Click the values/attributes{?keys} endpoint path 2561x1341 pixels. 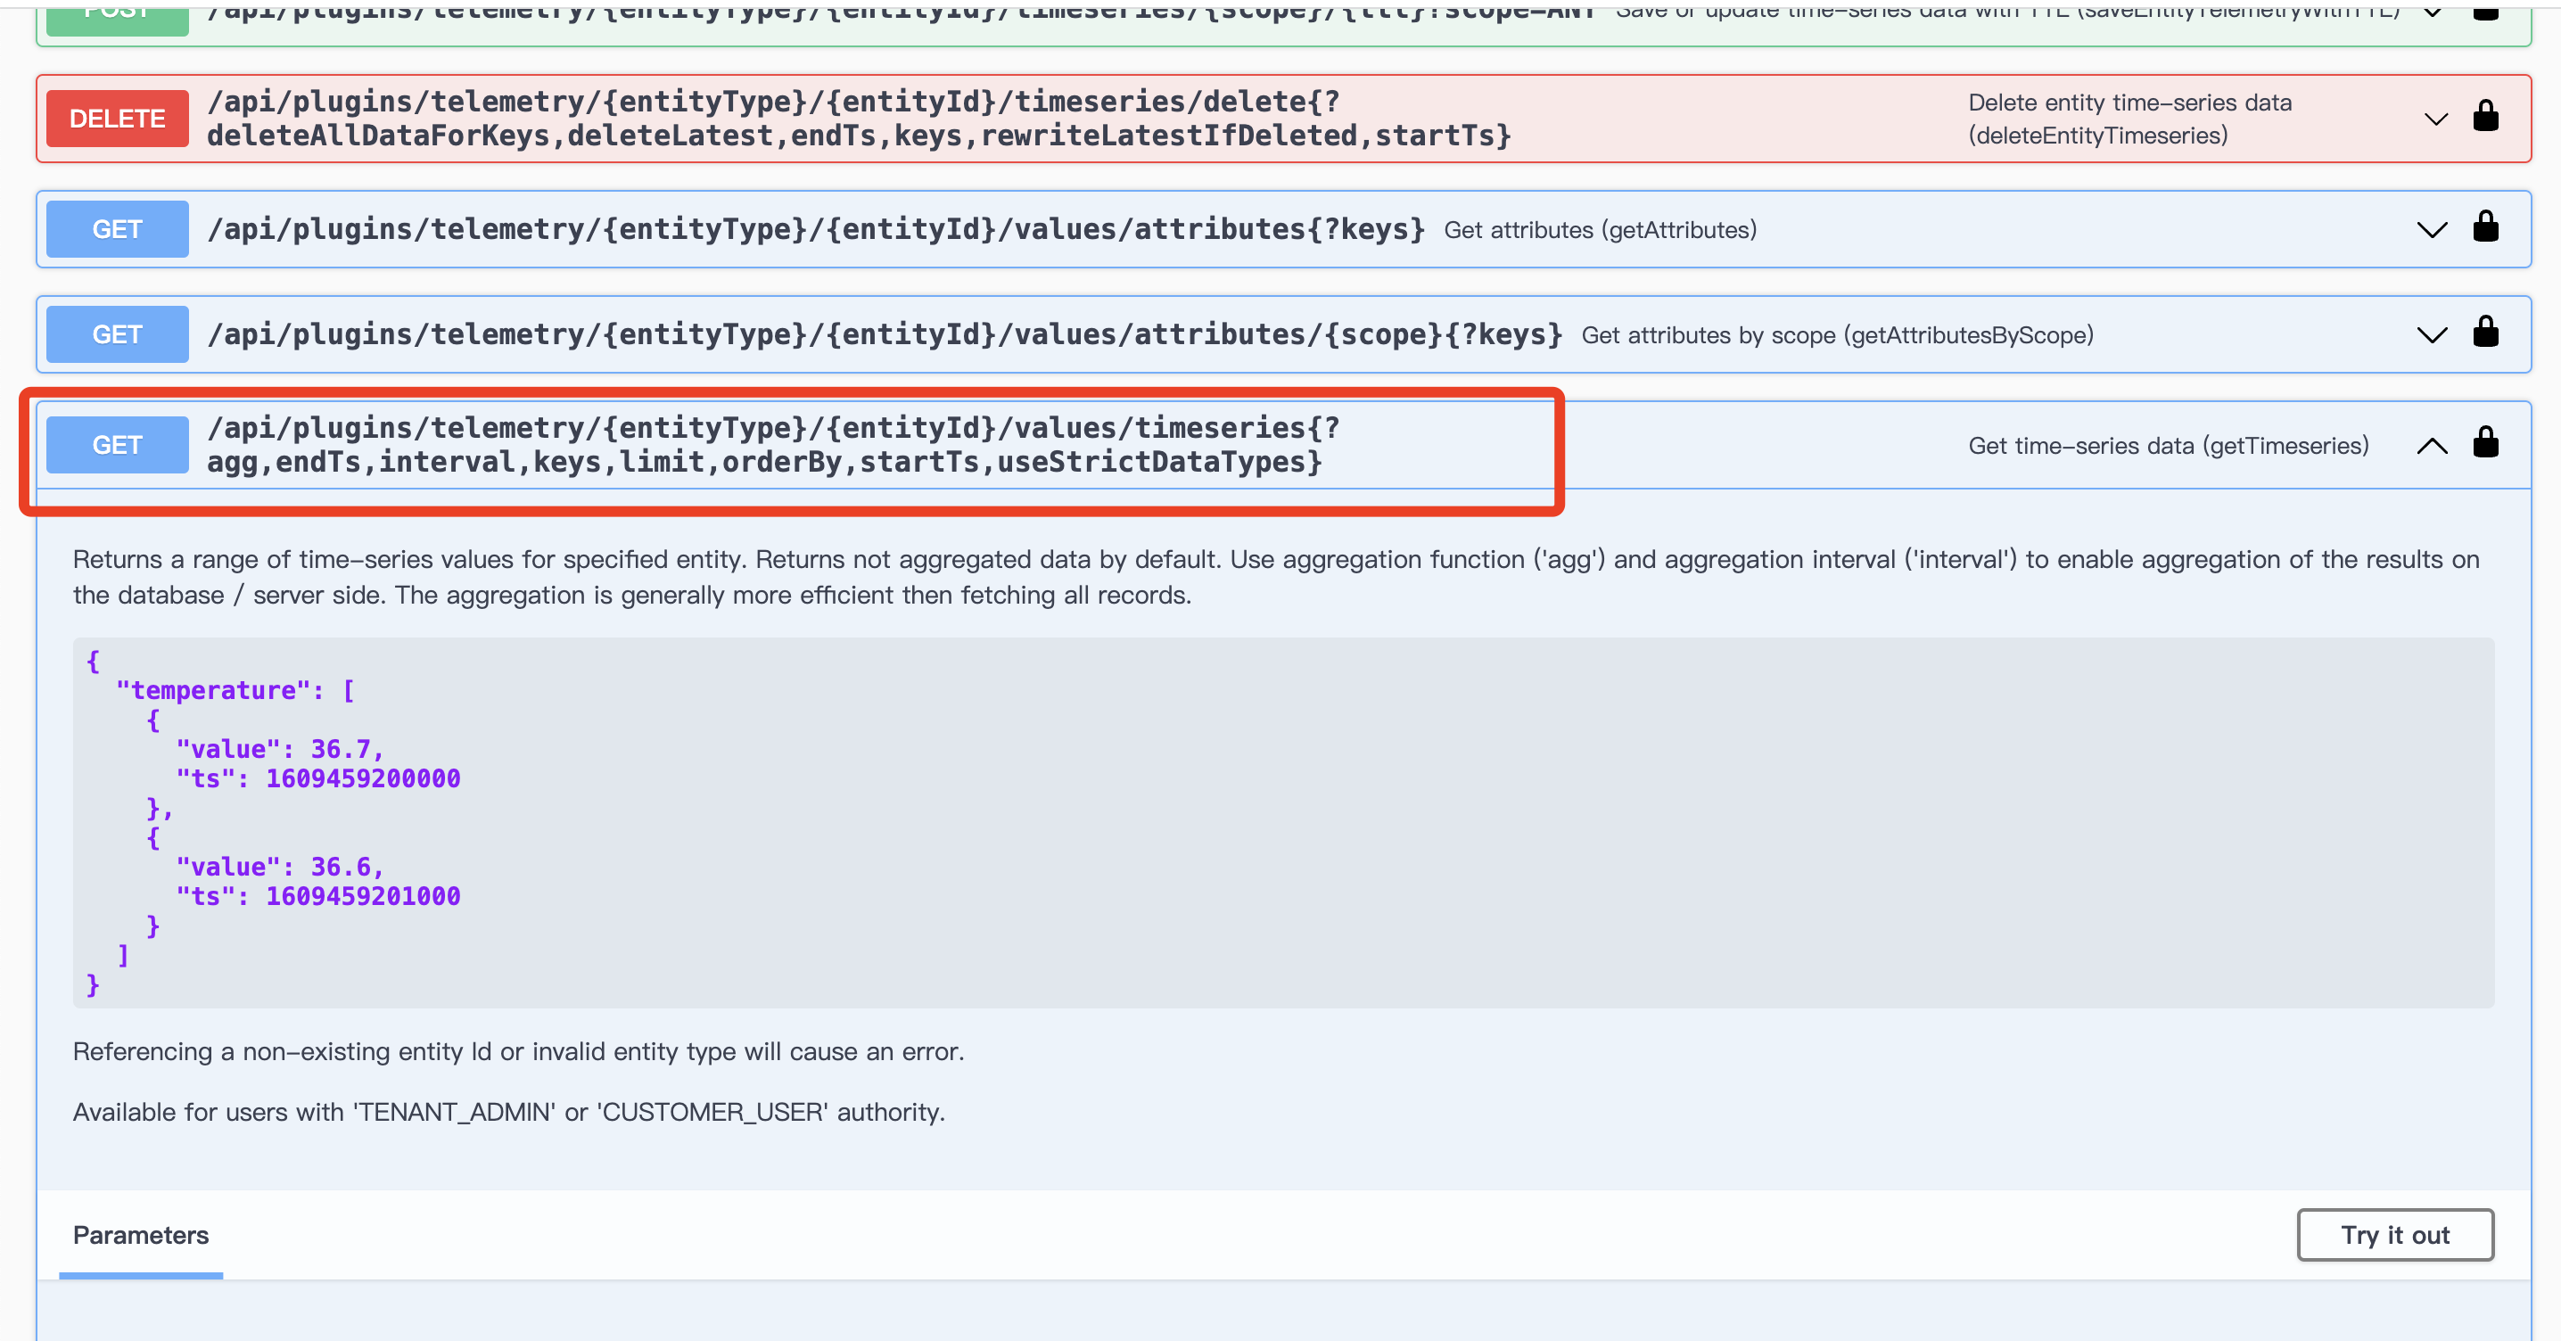pyautogui.click(x=816, y=230)
